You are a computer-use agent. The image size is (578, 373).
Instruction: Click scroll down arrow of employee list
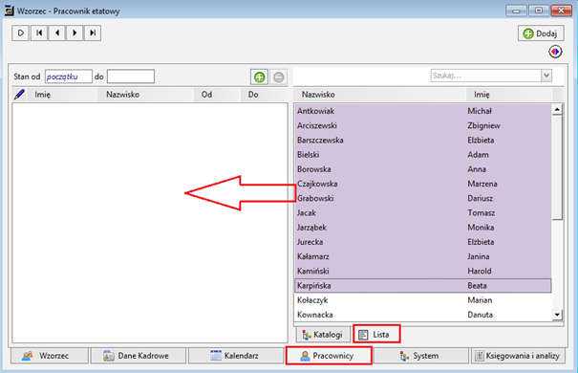point(557,315)
